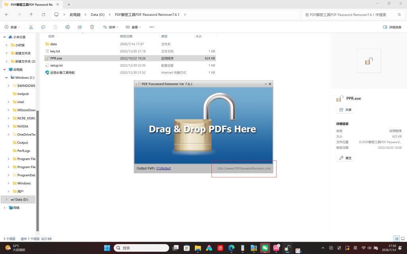Click the 共享 share button in details pane

click(x=345, y=110)
